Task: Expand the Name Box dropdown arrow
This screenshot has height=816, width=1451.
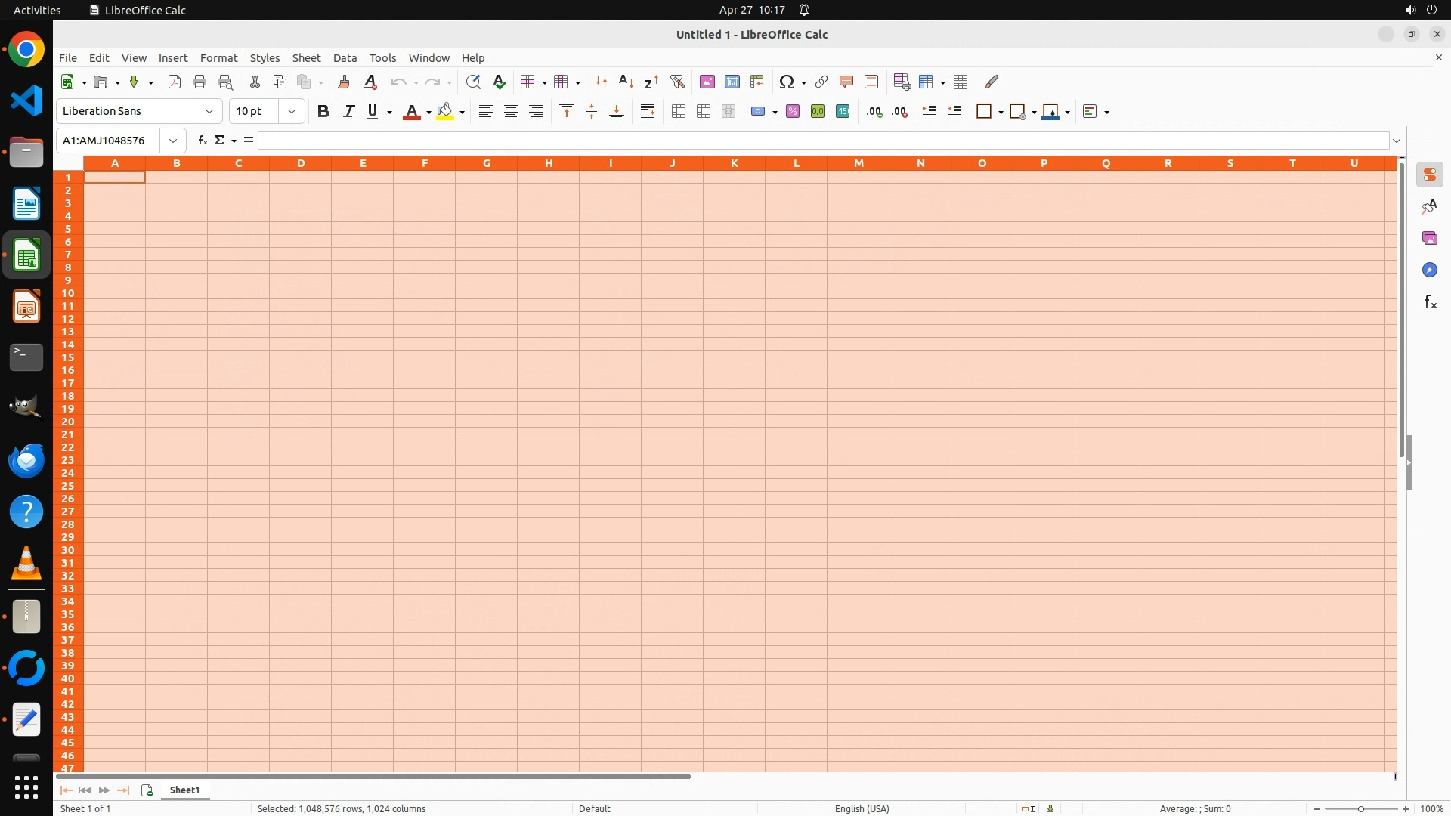Action: pos(173,141)
